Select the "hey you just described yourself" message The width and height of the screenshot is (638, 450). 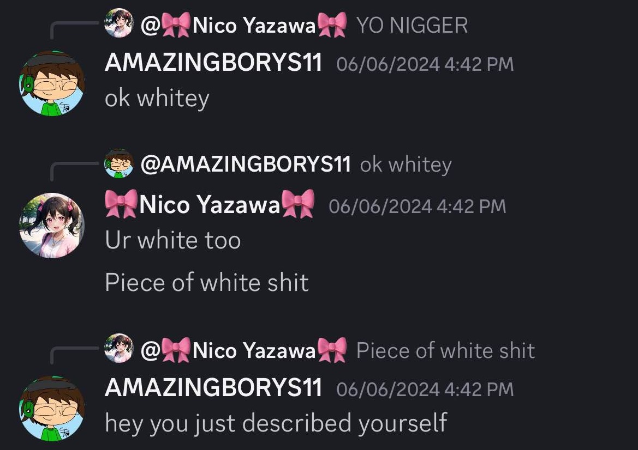coord(276,423)
